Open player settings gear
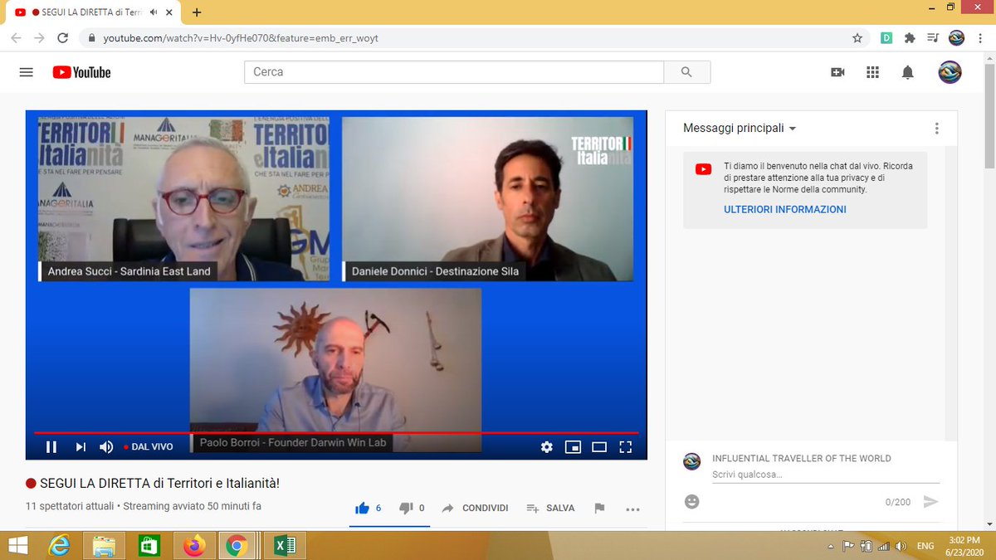The image size is (996, 560). [x=546, y=446]
